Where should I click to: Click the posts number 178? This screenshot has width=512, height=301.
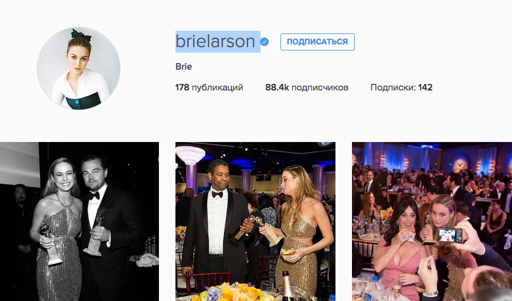182,88
